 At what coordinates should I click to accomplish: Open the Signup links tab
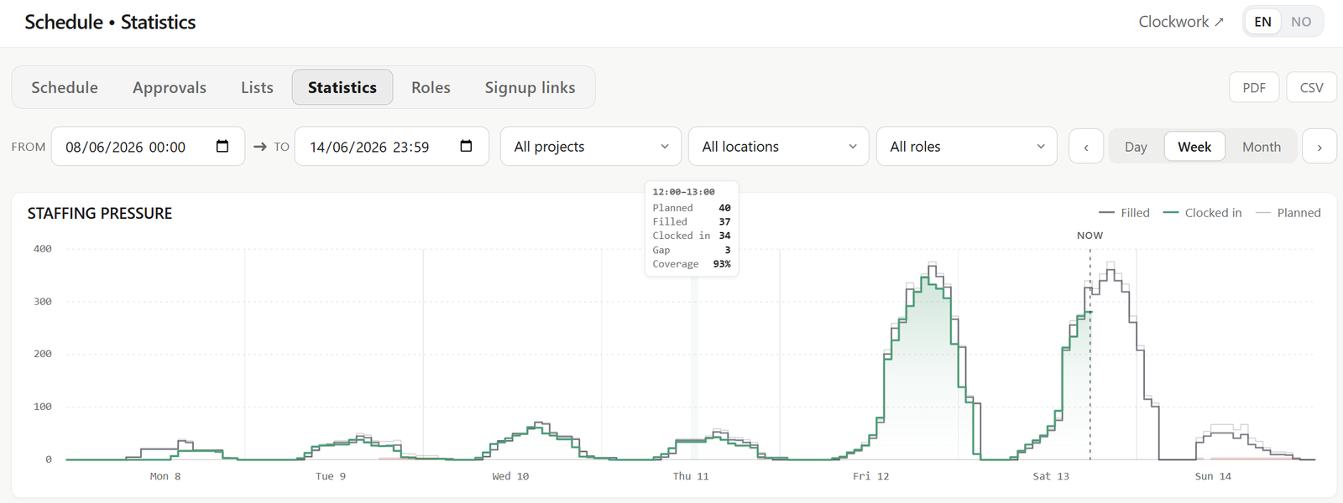click(530, 87)
